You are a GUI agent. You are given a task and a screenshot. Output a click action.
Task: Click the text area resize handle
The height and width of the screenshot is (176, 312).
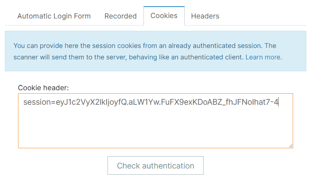click(290, 145)
